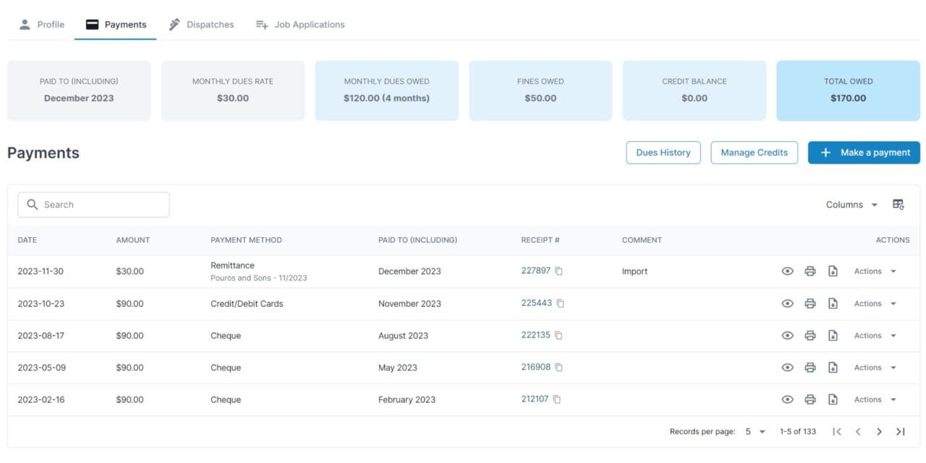The image size is (926, 463).
Task: Click the print icon on the 2023-10-23 row
Action: coord(810,303)
